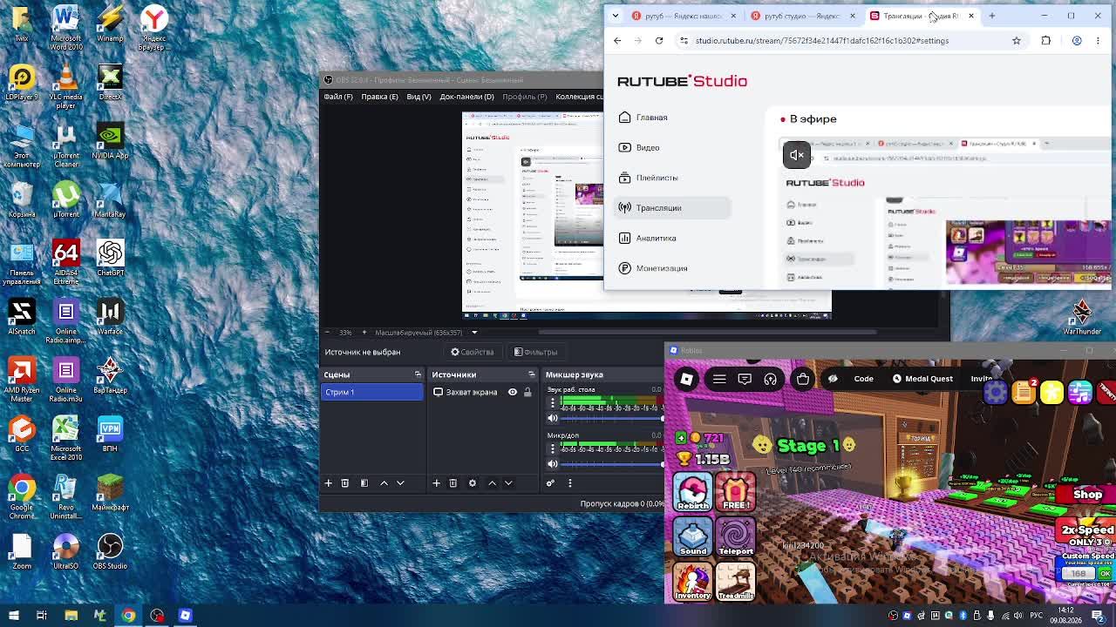Open the Chrome three-dot menu
Viewport: 1116px width, 627px height.
[1098, 41]
